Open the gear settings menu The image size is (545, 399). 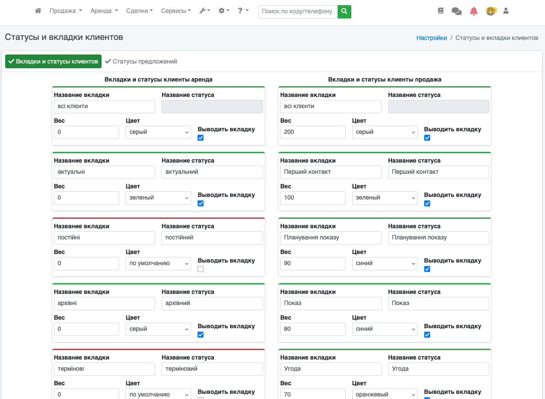click(x=224, y=11)
